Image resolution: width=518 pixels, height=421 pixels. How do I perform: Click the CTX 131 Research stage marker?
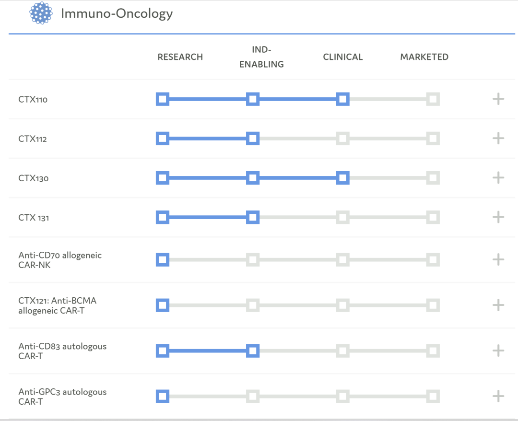tap(163, 217)
